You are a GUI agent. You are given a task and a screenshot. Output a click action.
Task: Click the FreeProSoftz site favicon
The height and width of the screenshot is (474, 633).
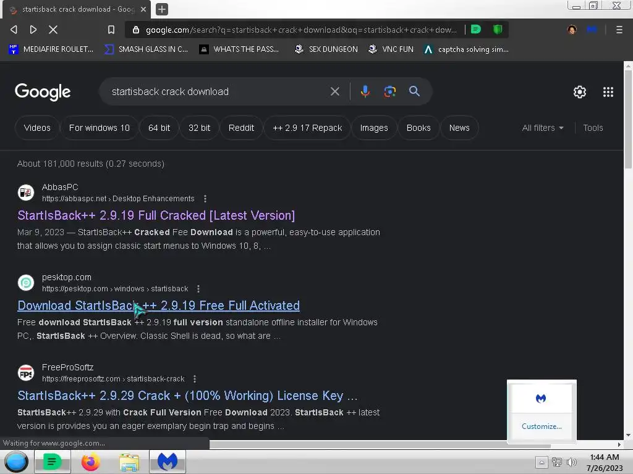(x=26, y=373)
